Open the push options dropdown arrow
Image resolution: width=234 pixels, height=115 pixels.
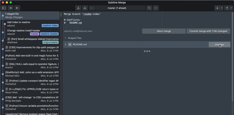(232, 8)
